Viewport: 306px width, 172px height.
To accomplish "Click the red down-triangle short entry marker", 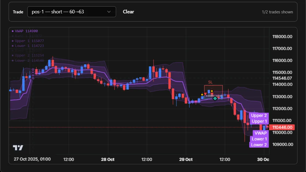I will (205, 94).
